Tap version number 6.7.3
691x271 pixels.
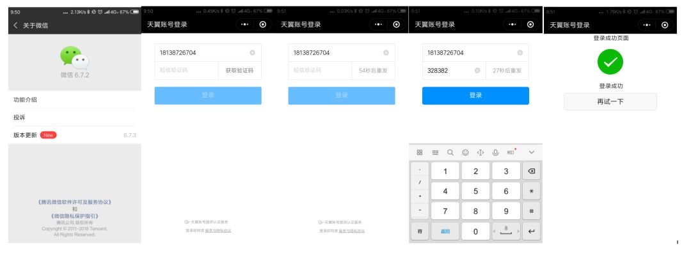pos(129,135)
